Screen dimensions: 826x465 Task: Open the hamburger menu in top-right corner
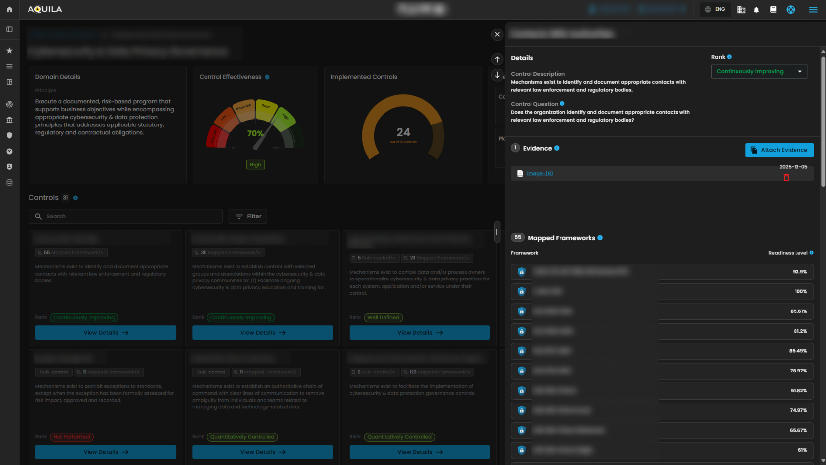[813, 10]
